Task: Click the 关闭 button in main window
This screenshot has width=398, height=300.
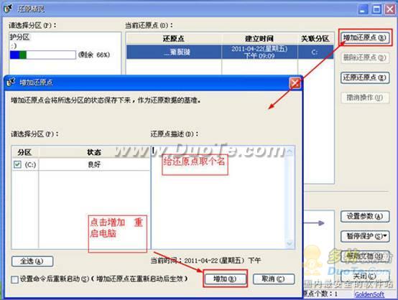Action: (365, 276)
